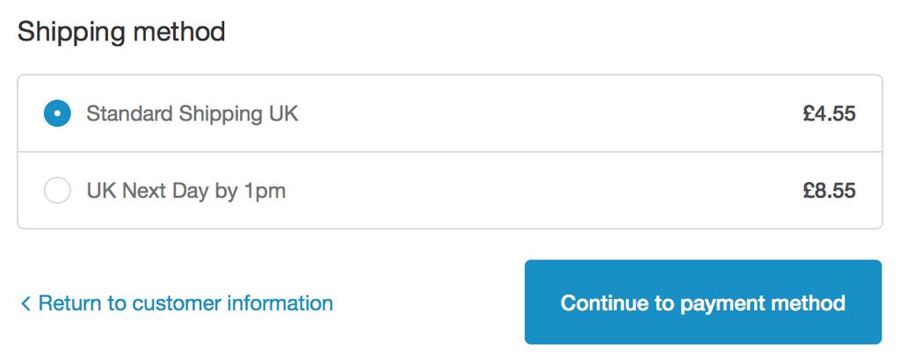Tick the empty circle beside UK Next Day
The width and height of the screenshot is (900, 364).
click(57, 191)
